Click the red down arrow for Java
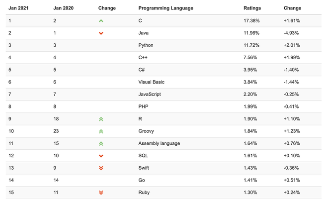The image size is (326, 202). pyautogui.click(x=101, y=33)
